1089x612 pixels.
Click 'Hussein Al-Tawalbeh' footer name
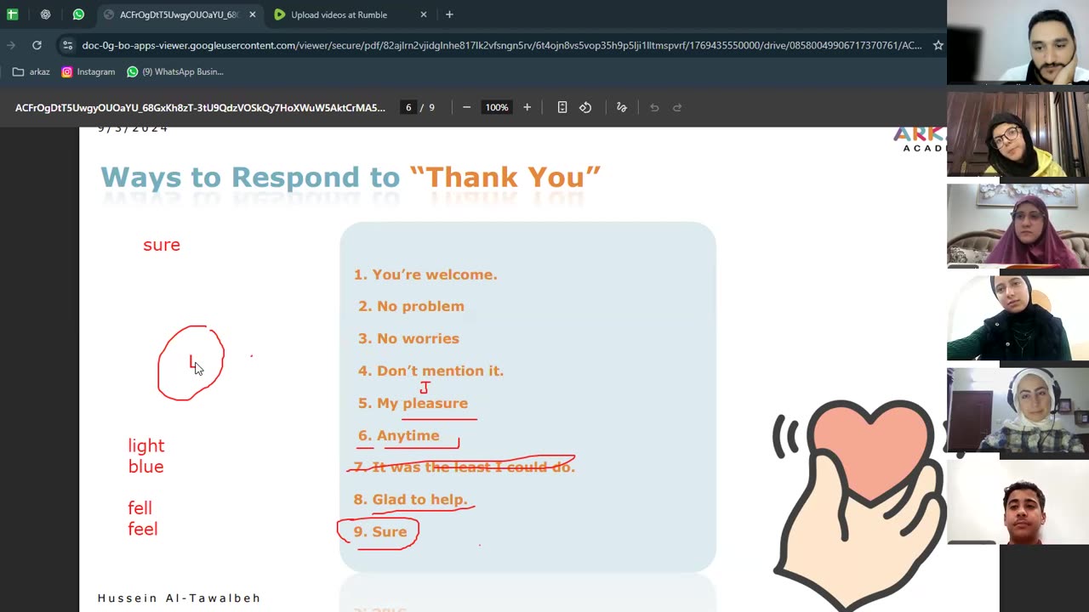tap(179, 598)
